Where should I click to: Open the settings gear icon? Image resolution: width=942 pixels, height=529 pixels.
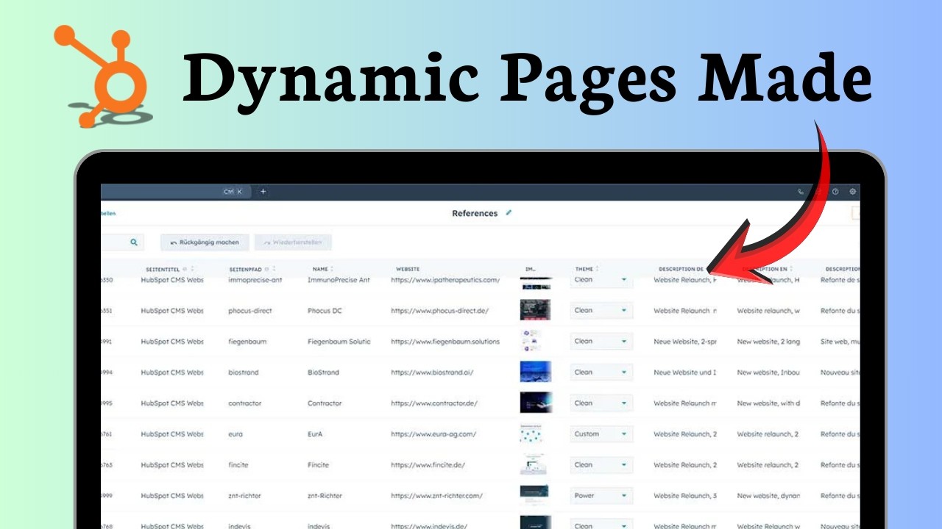(x=853, y=192)
